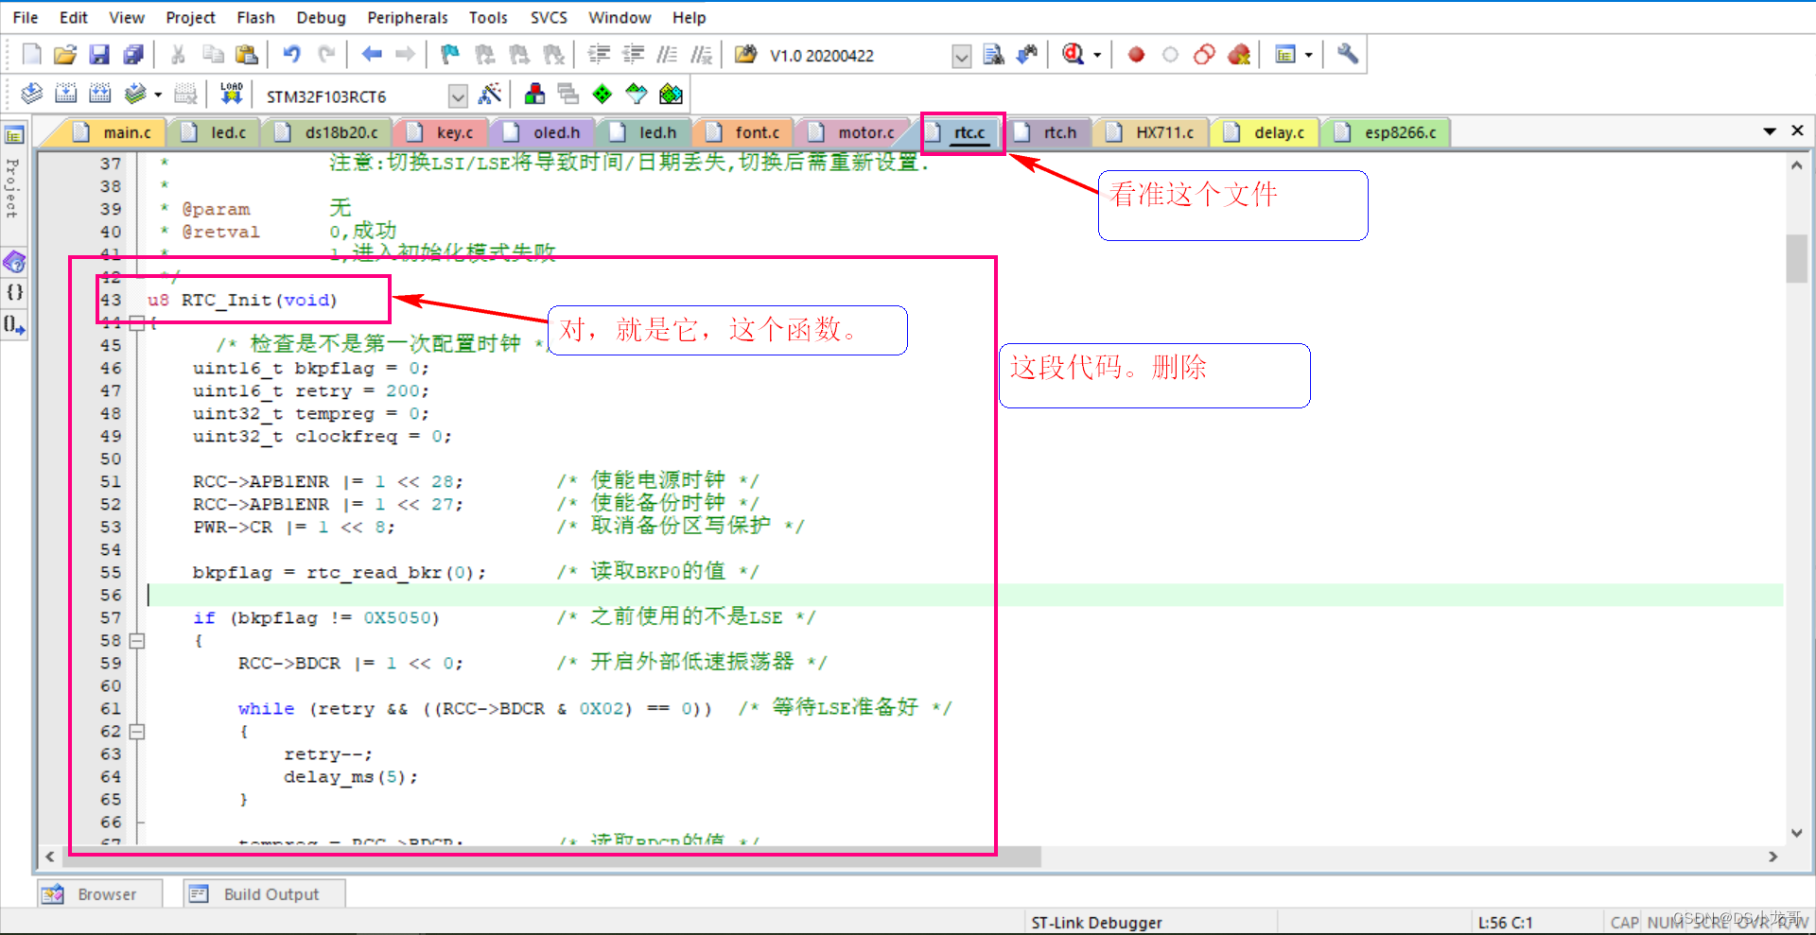
Task: Save all files with the stacked disks icon
Action: pyautogui.click(x=133, y=55)
